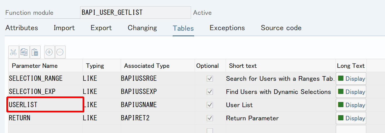Go to the Import tab

pos(64,28)
